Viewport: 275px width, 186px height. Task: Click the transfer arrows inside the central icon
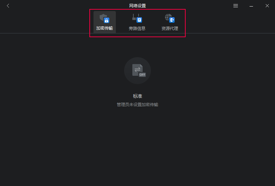pos(137,70)
